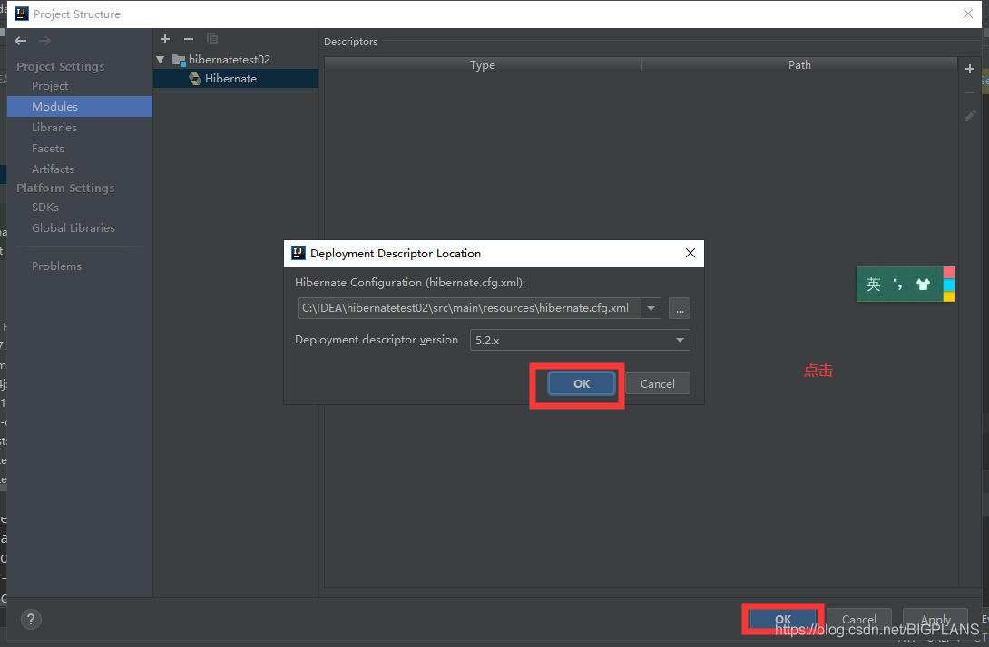This screenshot has width=989, height=647.
Task: Cancel the Deployment Descriptor Location dialog
Action: pyautogui.click(x=657, y=383)
